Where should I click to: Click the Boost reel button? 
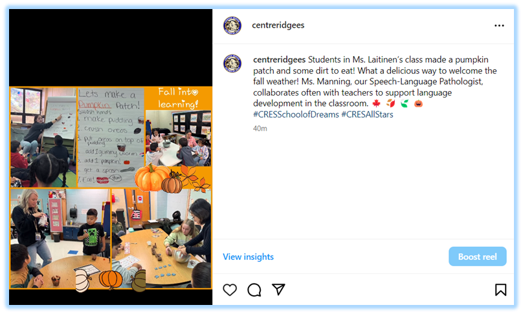pos(477,256)
